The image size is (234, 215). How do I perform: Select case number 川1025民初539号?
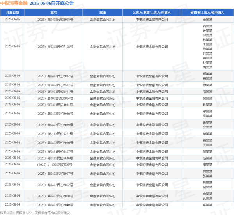click(55, 165)
